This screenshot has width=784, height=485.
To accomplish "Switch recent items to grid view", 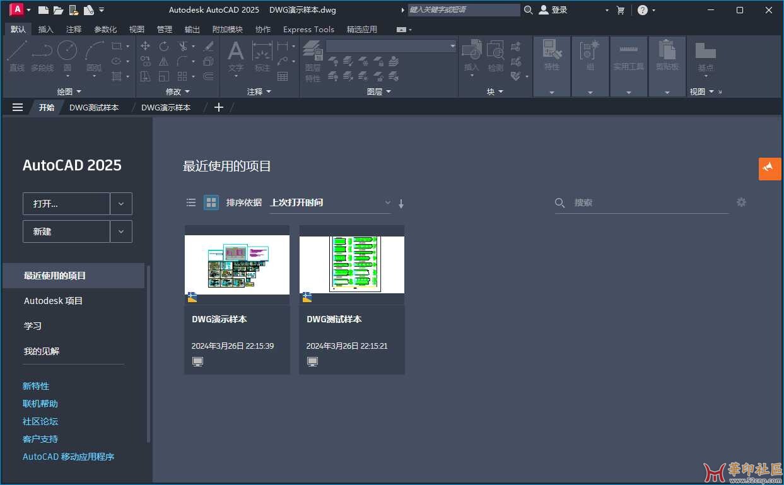I will (x=211, y=202).
